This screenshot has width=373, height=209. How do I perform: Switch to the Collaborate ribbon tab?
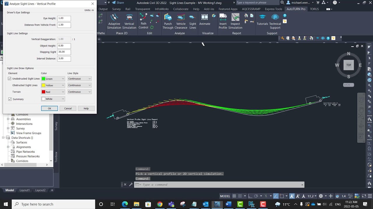click(181, 9)
